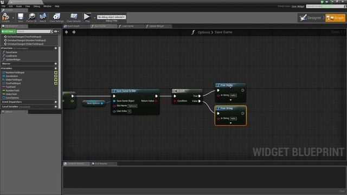Viewport: 347px width, 195px height.
Task: Click the Compile toolbar icon
Action: click(5, 17)
